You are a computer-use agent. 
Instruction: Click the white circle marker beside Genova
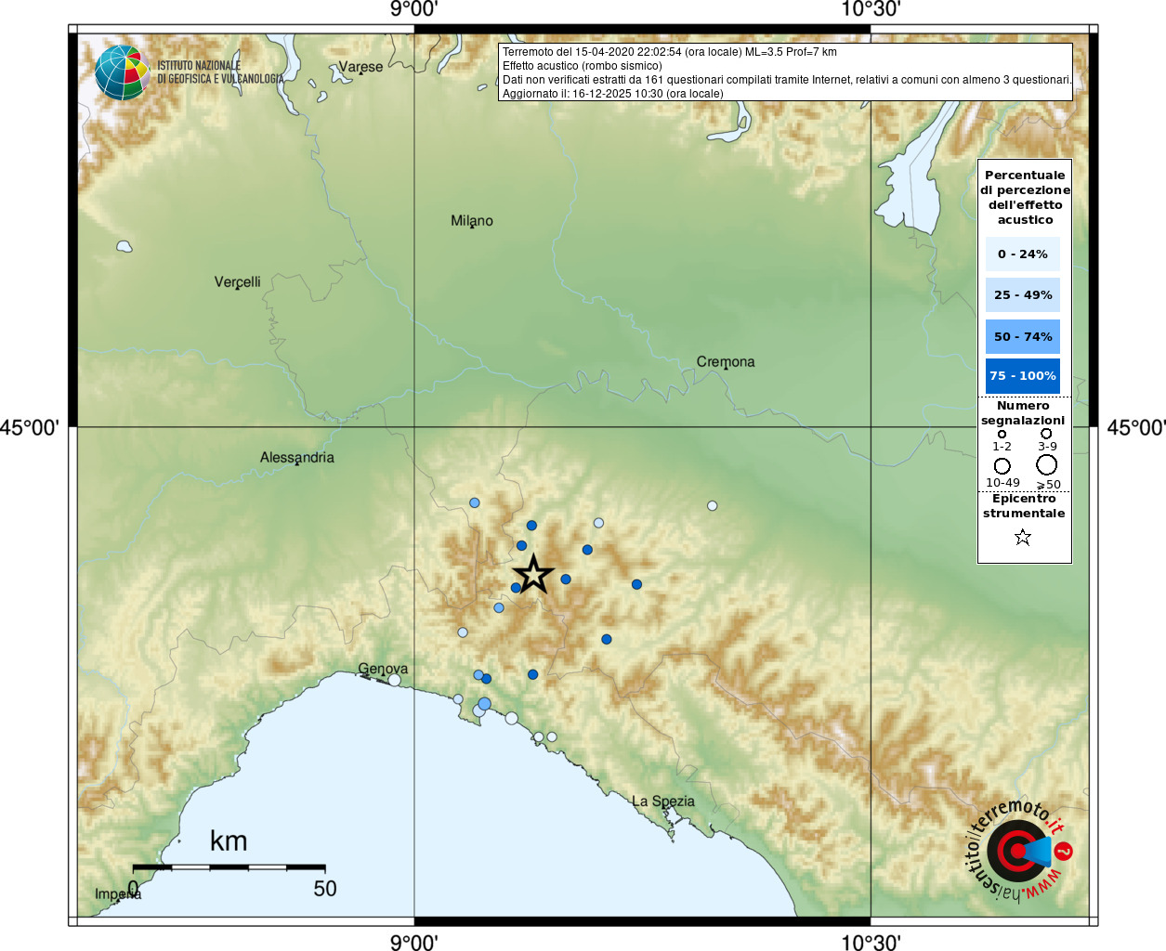[x=395, y=680]
